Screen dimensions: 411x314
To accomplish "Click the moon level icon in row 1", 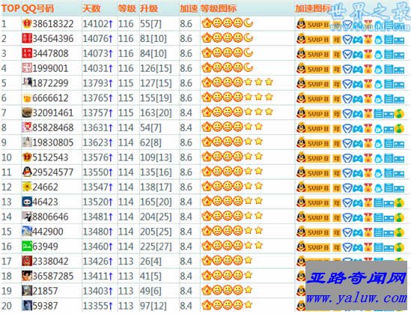I will point(248,23).
